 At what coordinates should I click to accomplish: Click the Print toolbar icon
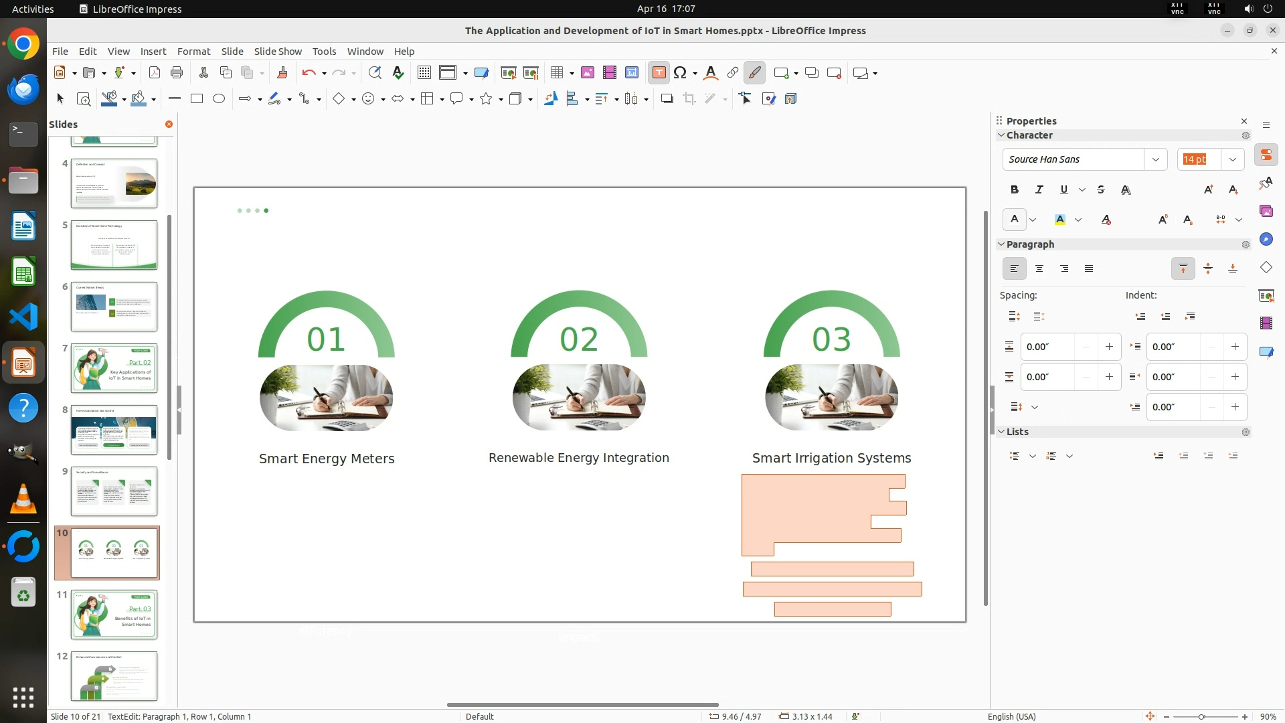(x=177, y=73)
